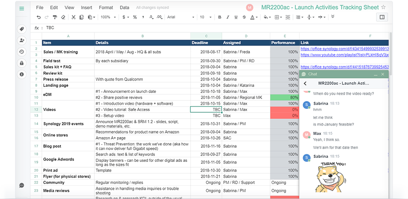408x199 pixels.
Task: Select the paint format roller tool
Action: [55, 17]
